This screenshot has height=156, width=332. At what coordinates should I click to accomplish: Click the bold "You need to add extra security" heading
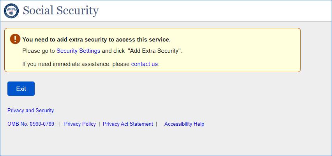click(97, 40)
